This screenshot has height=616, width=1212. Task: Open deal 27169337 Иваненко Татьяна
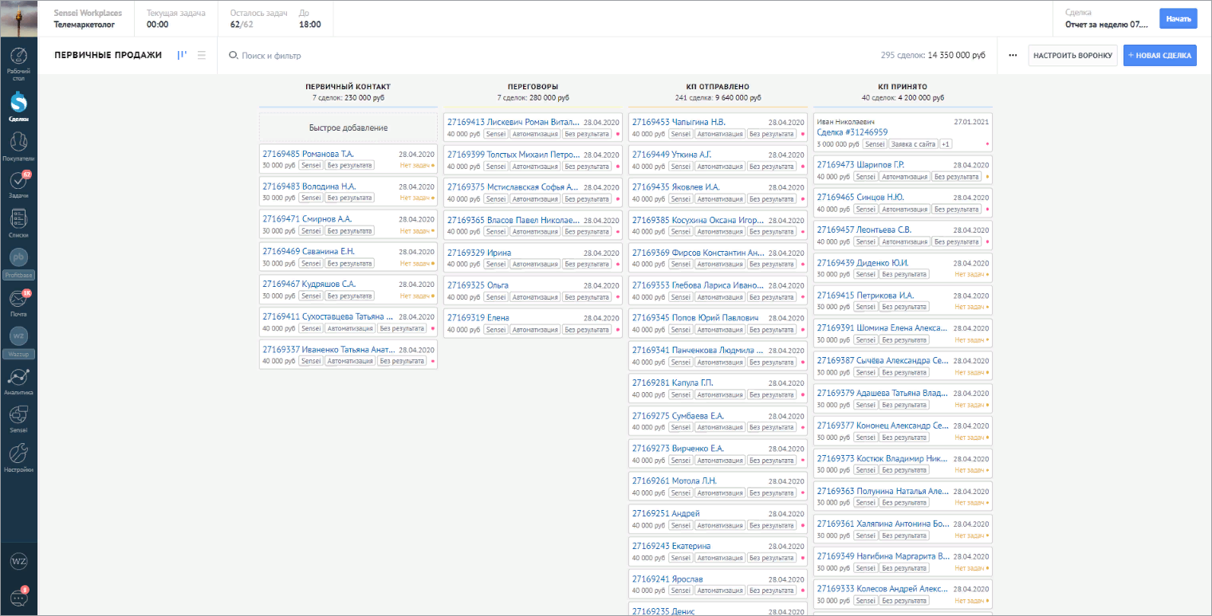tap(329, 349)
